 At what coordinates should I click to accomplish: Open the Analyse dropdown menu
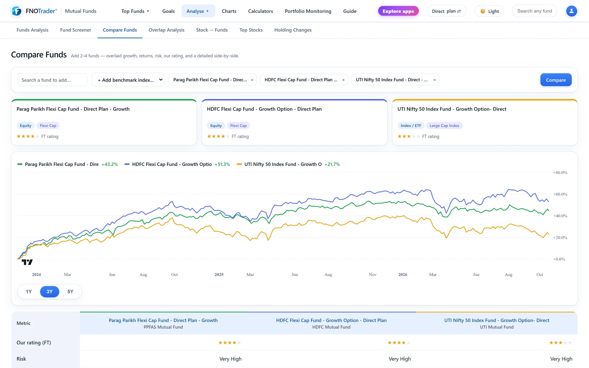point(198,11)
